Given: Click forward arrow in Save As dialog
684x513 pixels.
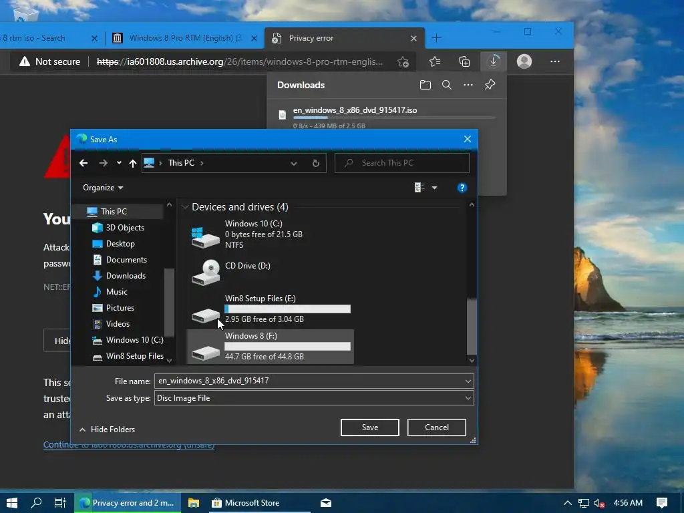Looking at the screenshot, I should [104, 163].
